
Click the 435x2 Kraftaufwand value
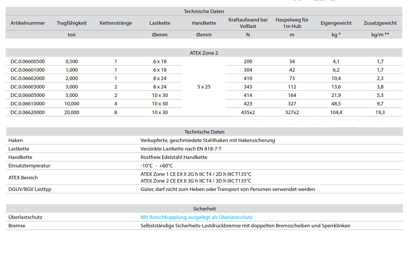(x=248, y=112)
